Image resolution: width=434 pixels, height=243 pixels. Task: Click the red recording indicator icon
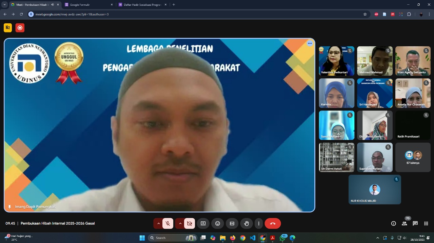(x=20, y=28)
